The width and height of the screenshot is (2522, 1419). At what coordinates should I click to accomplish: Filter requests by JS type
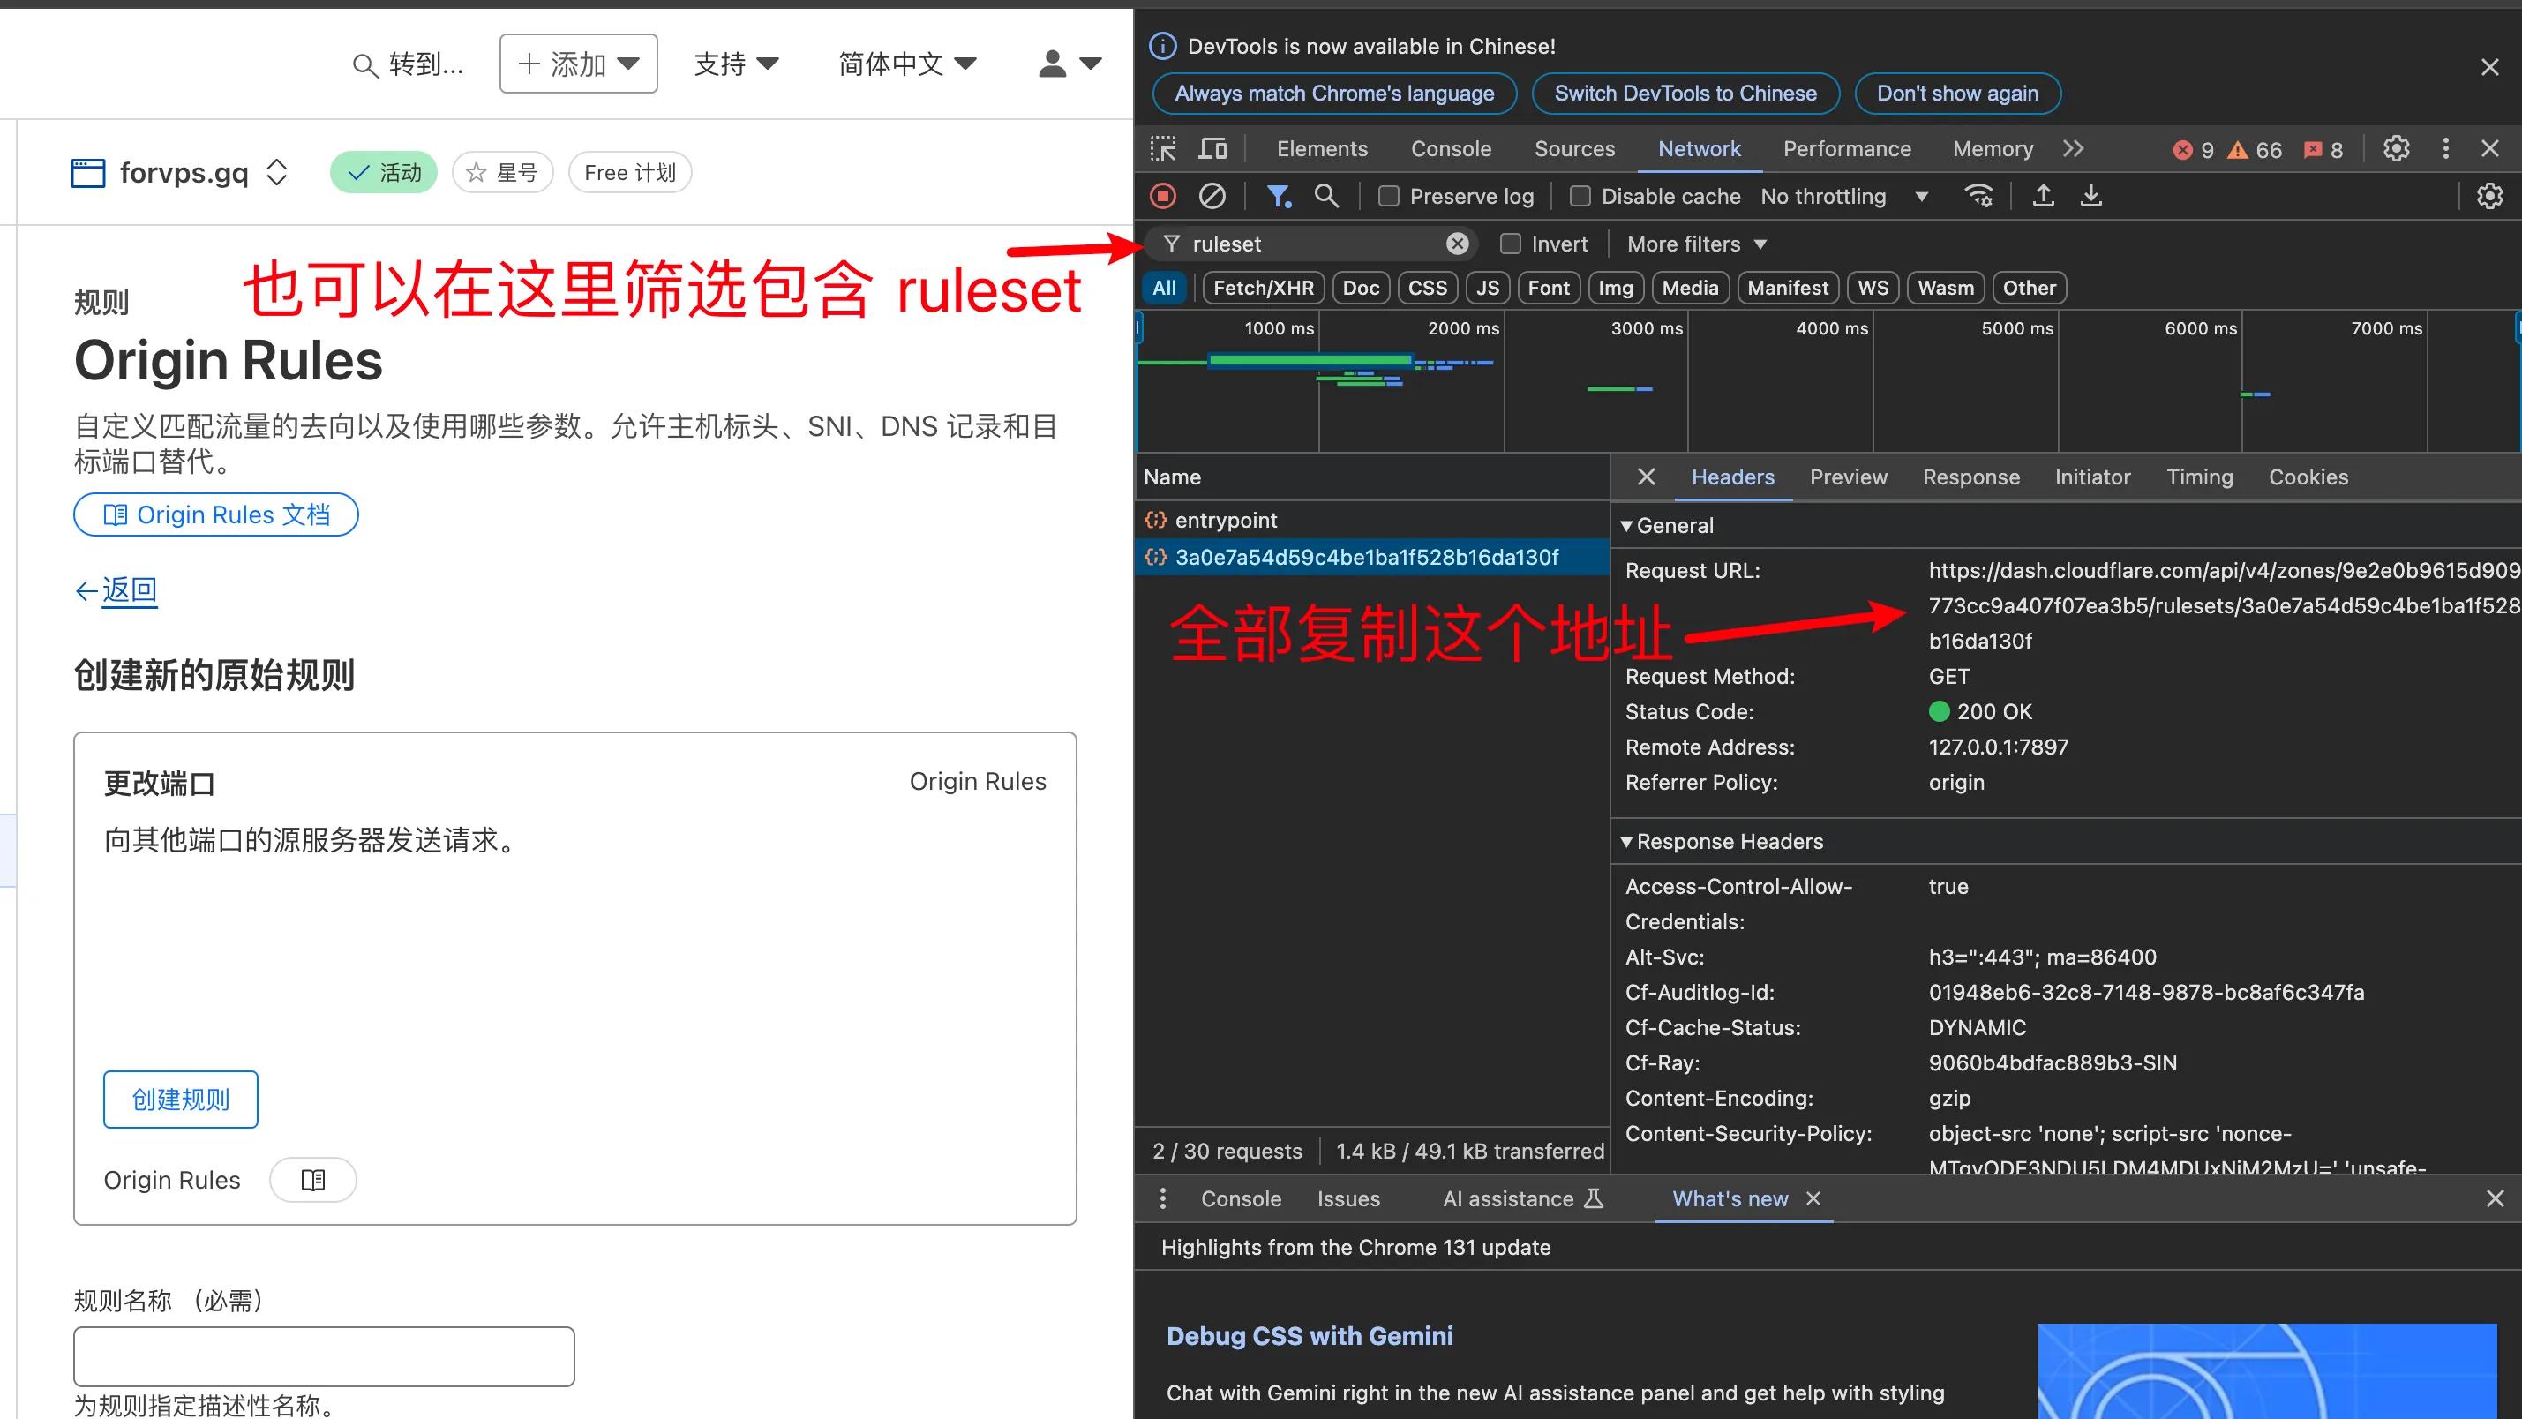pyautogui.click(x=1487, y=288)
